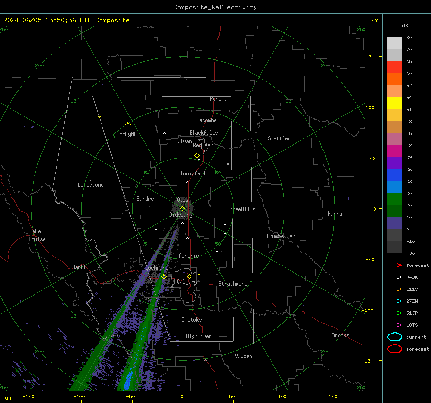Click the Sylvan label on the map
431x403 pixels.
(x=183, y=142)
